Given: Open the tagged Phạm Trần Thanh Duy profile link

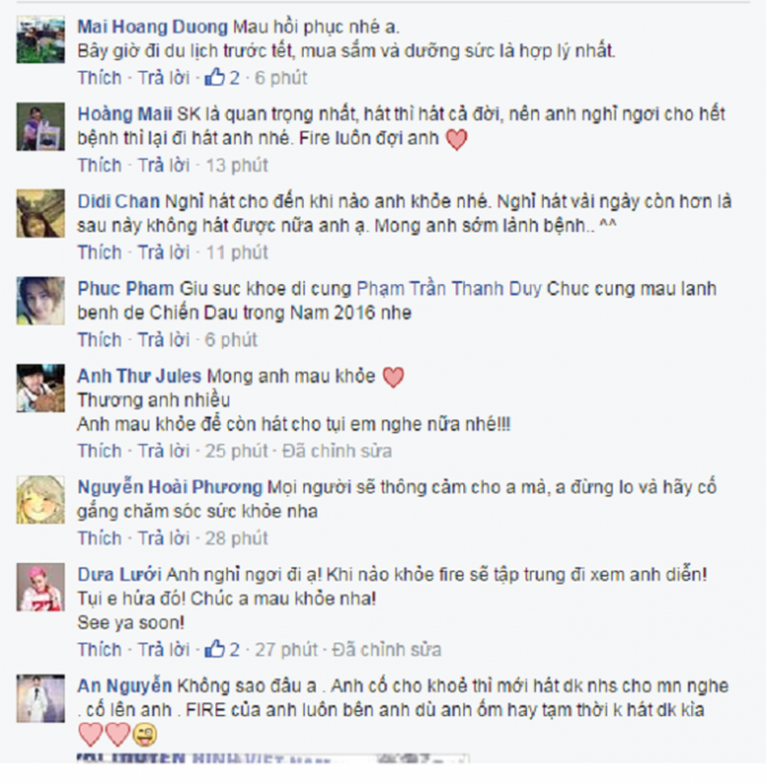Looking at the screenshot, I should tap(448, 289).
